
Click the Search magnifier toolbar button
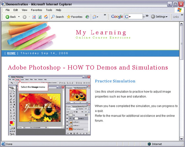pos(57,17)
